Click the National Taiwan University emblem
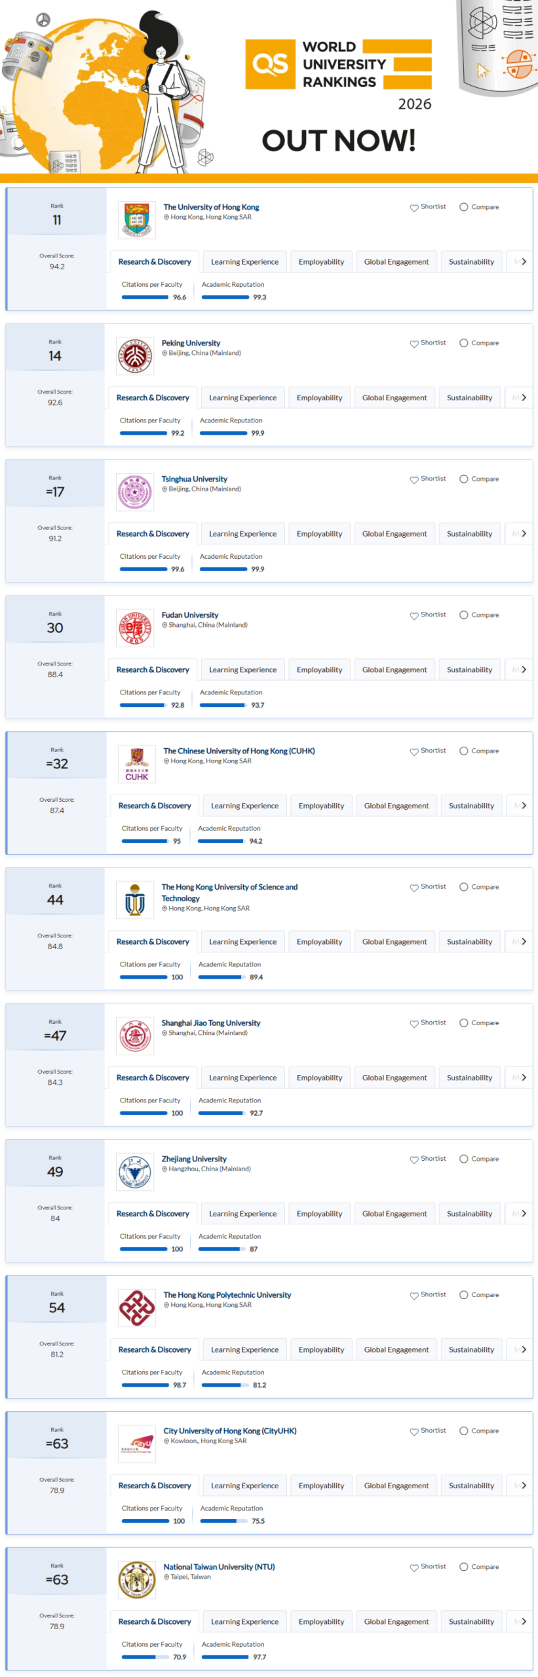 tap(136, 1579)
